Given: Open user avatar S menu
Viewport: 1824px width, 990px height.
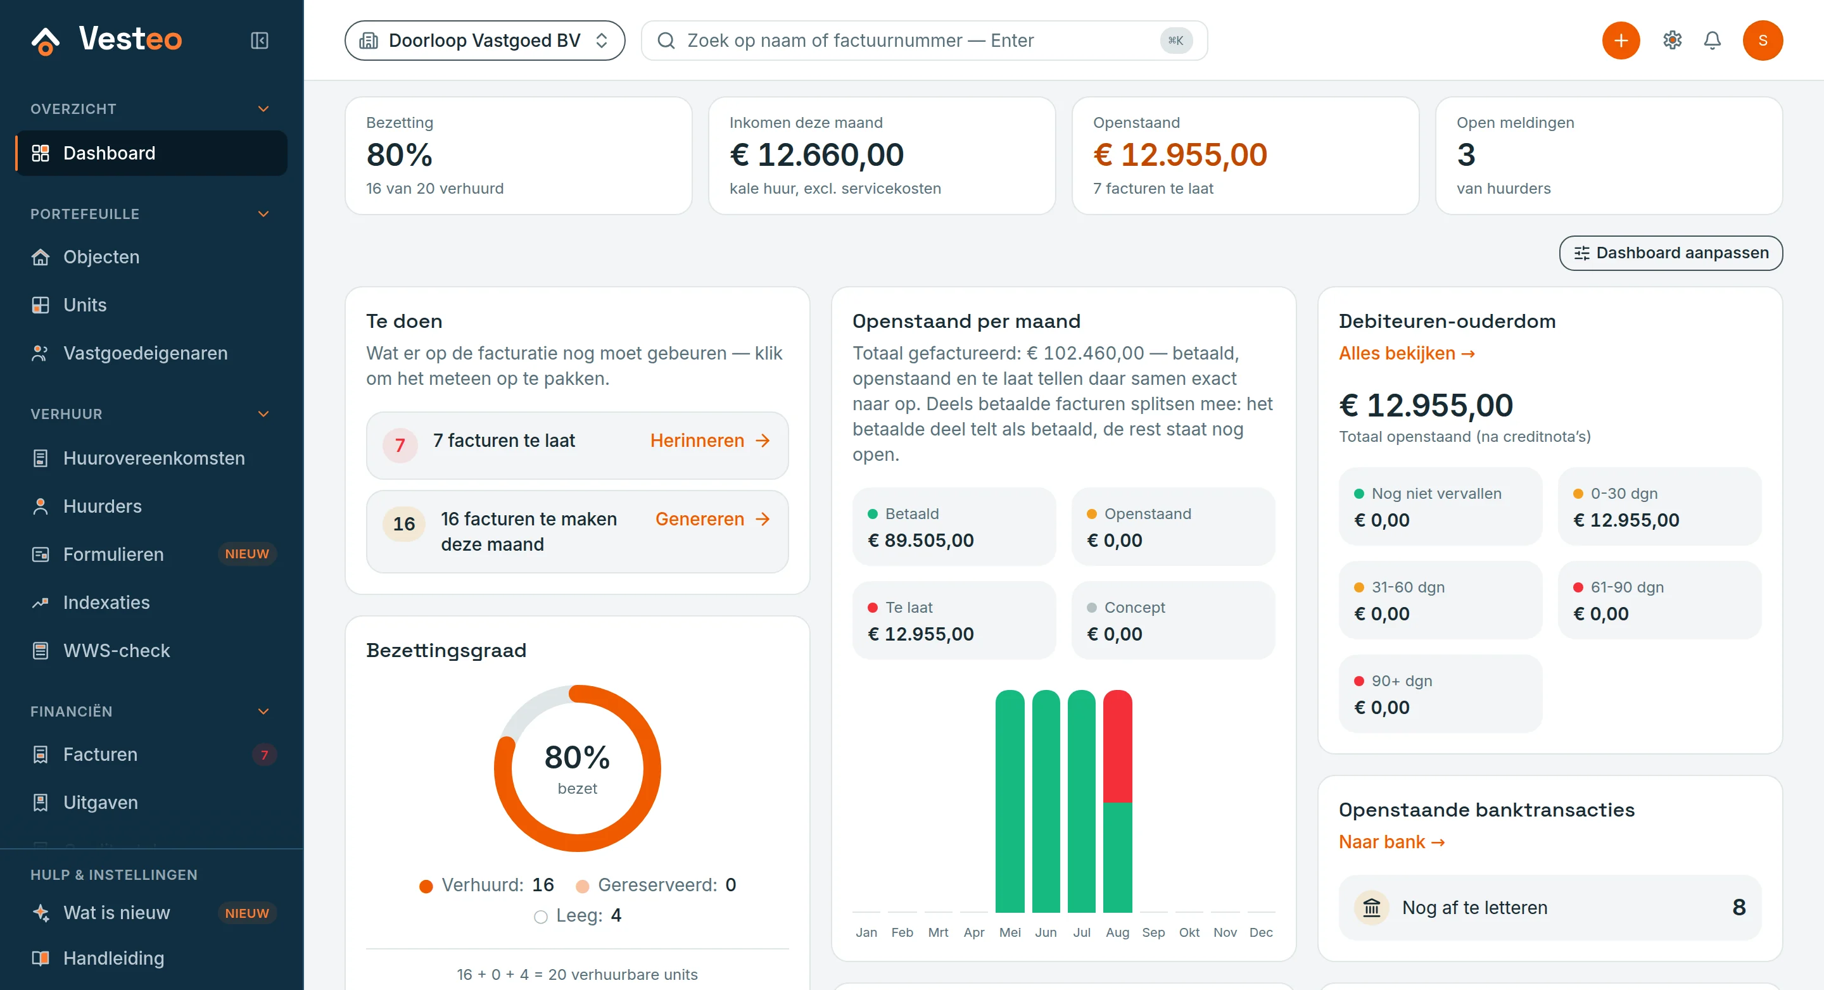Looking at the screenshot, I should click(1763, 41).
